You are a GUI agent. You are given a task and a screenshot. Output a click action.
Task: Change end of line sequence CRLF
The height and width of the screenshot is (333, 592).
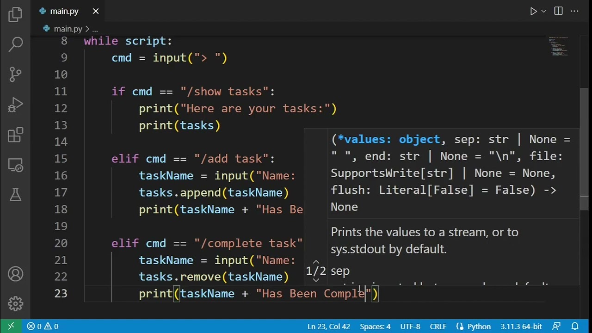pyautogui.click(x=438, y=326)
